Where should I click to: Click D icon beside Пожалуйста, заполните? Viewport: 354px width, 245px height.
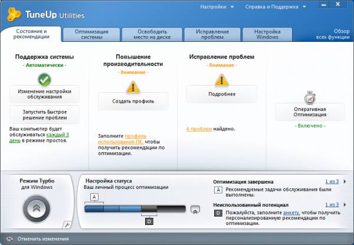(x=218, y=213)
